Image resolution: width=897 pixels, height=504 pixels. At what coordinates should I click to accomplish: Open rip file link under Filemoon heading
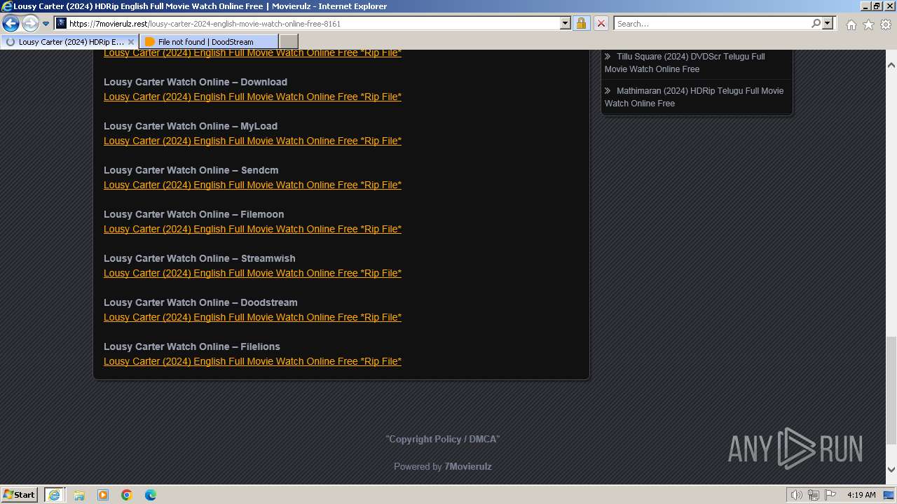point(252,229)
